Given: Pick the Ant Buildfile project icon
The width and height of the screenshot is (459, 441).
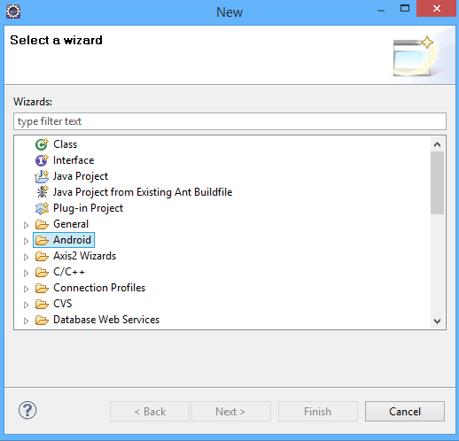Looking at the screenshot, I should [42, 192].
